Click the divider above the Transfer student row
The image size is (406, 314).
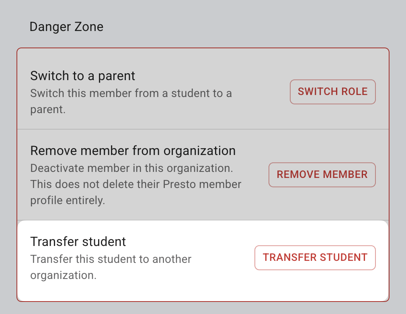[x=203, y=220]
